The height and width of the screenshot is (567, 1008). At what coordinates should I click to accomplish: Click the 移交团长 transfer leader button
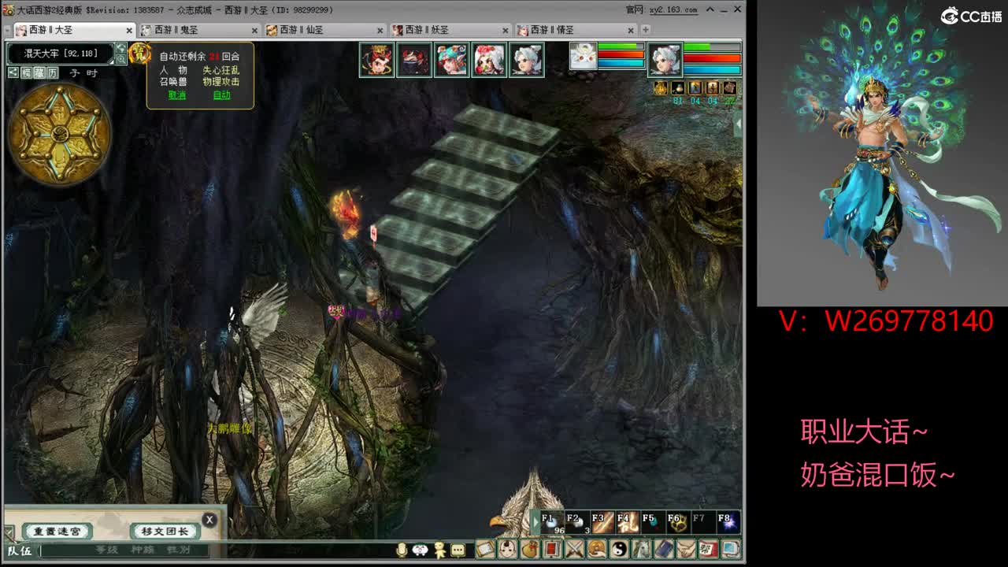(x=165, y=532)
